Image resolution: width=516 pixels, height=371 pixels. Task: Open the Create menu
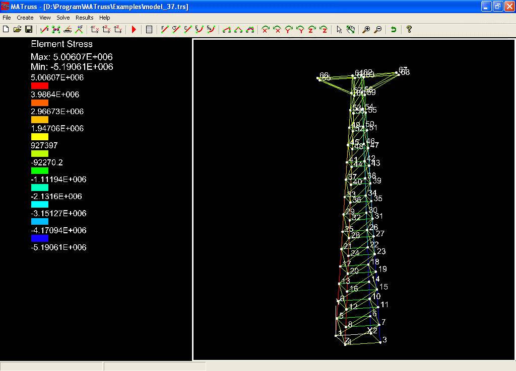click(25, 18)
